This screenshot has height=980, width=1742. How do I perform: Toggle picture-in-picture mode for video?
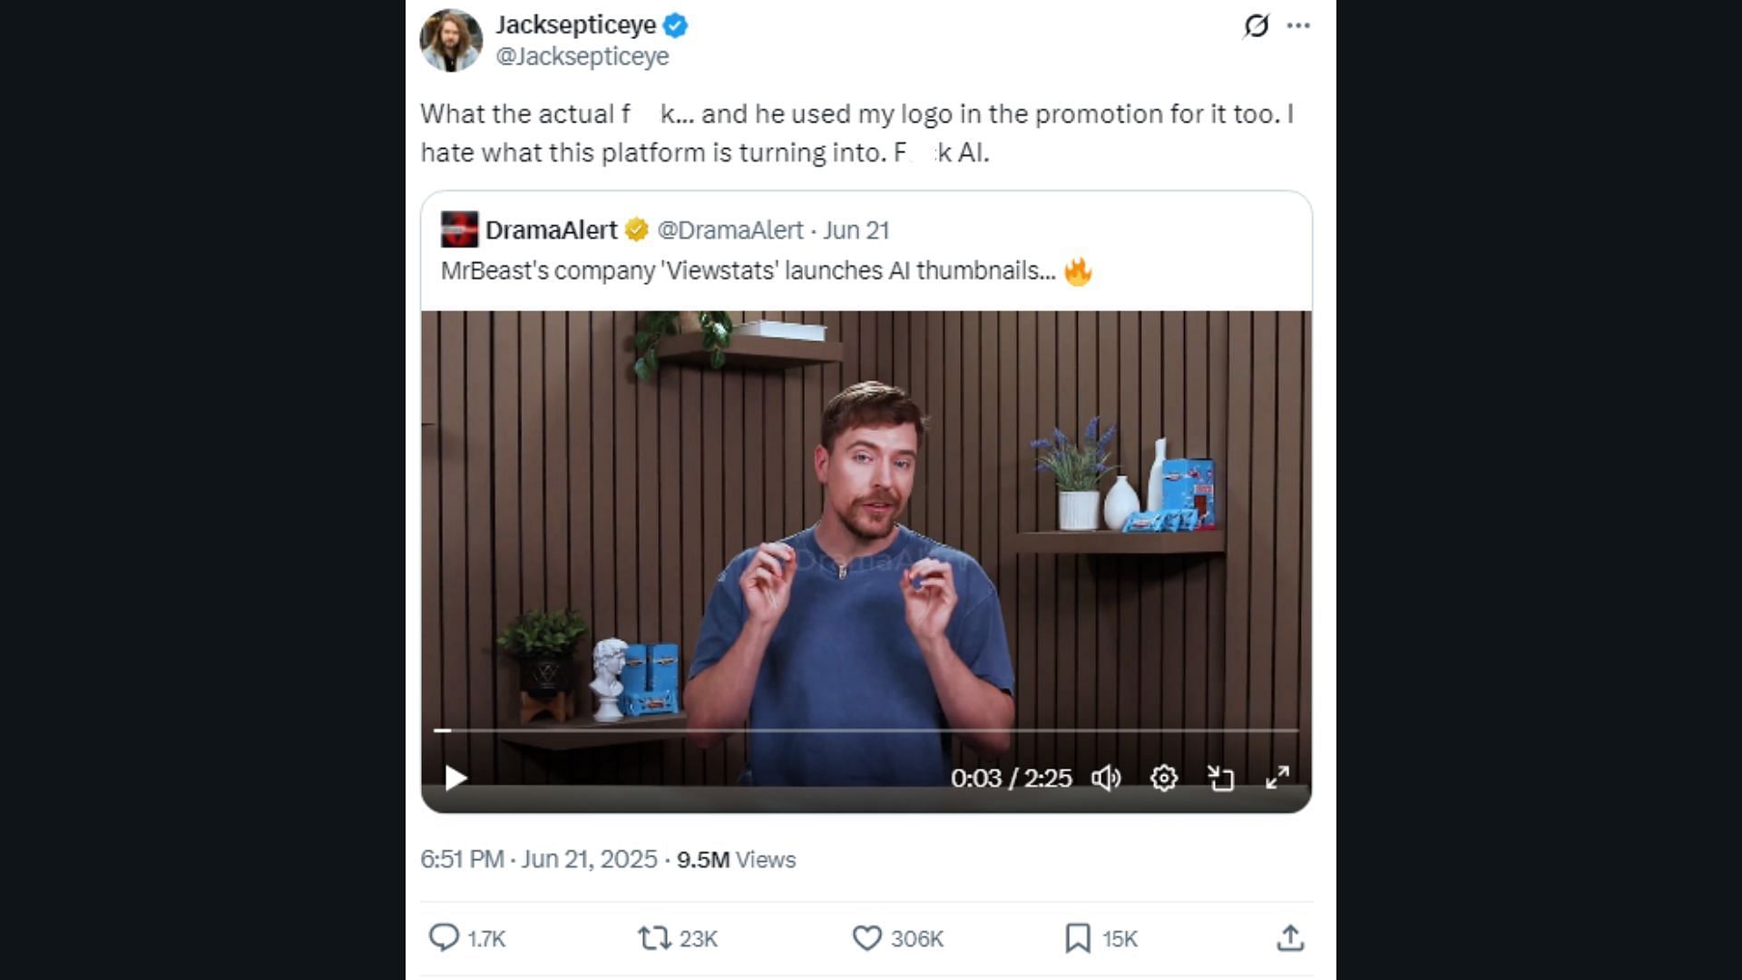[x=1220, y=778]
